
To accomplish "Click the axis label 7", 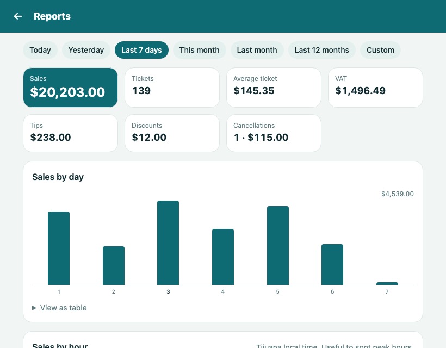I will (387, 291).
